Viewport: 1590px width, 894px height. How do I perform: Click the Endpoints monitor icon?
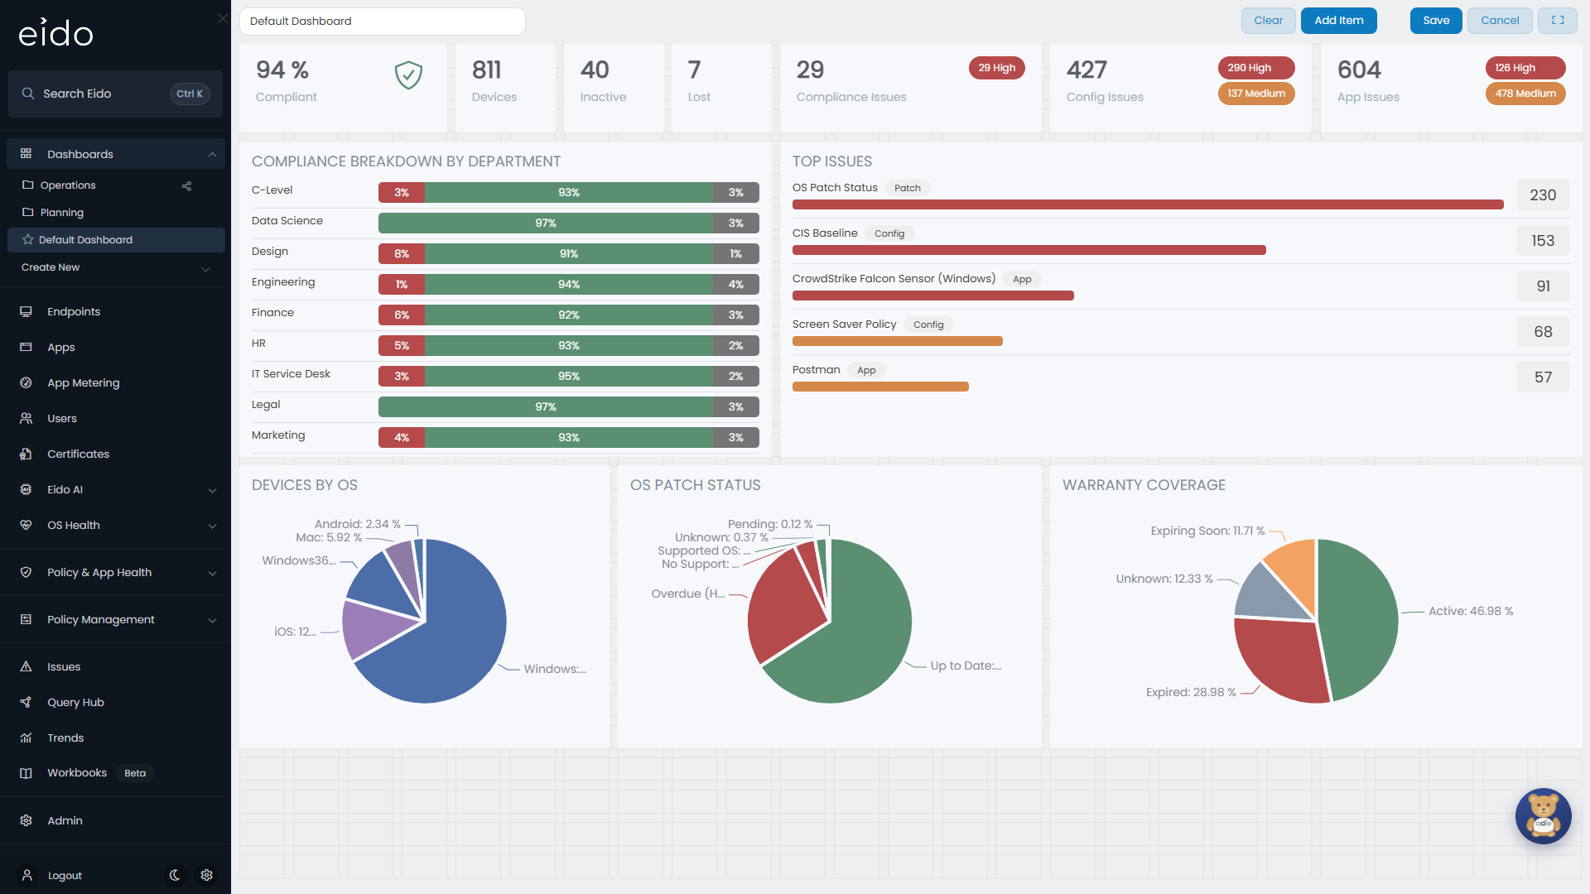coord(26,312)
